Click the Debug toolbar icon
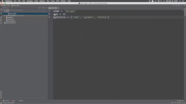 [179, 5]
